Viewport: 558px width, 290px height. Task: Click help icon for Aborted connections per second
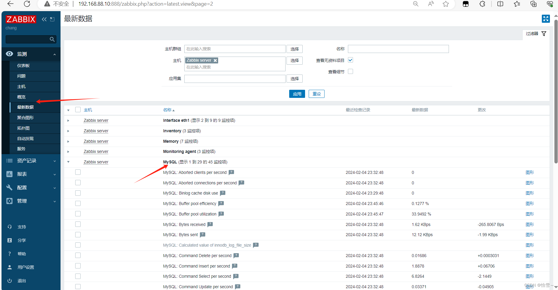pos(241,183)
